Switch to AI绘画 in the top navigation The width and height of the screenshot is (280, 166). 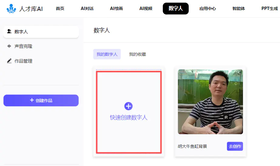click(x=116, y=8)
